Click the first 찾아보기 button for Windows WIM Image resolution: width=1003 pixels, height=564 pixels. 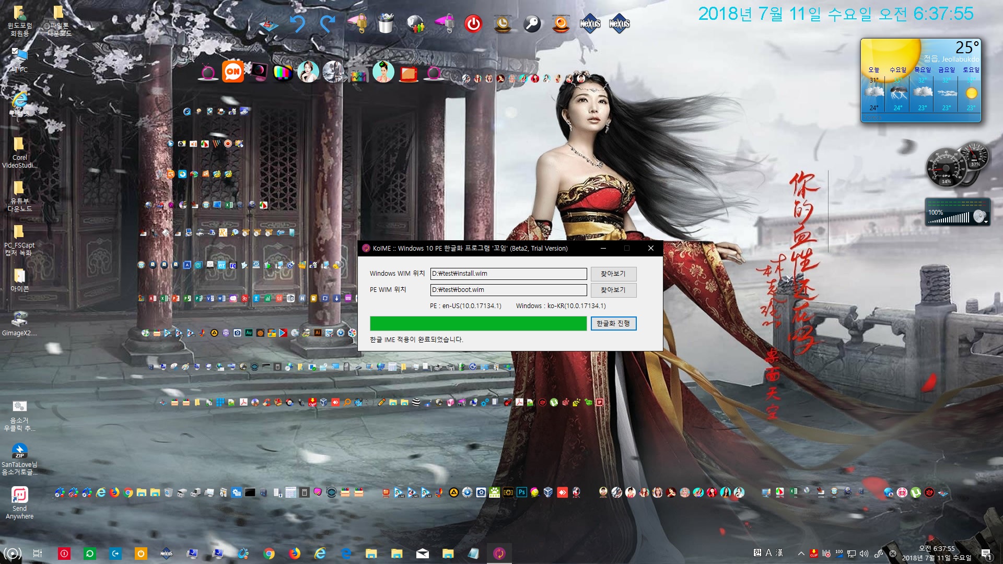(x=613, y=274)
